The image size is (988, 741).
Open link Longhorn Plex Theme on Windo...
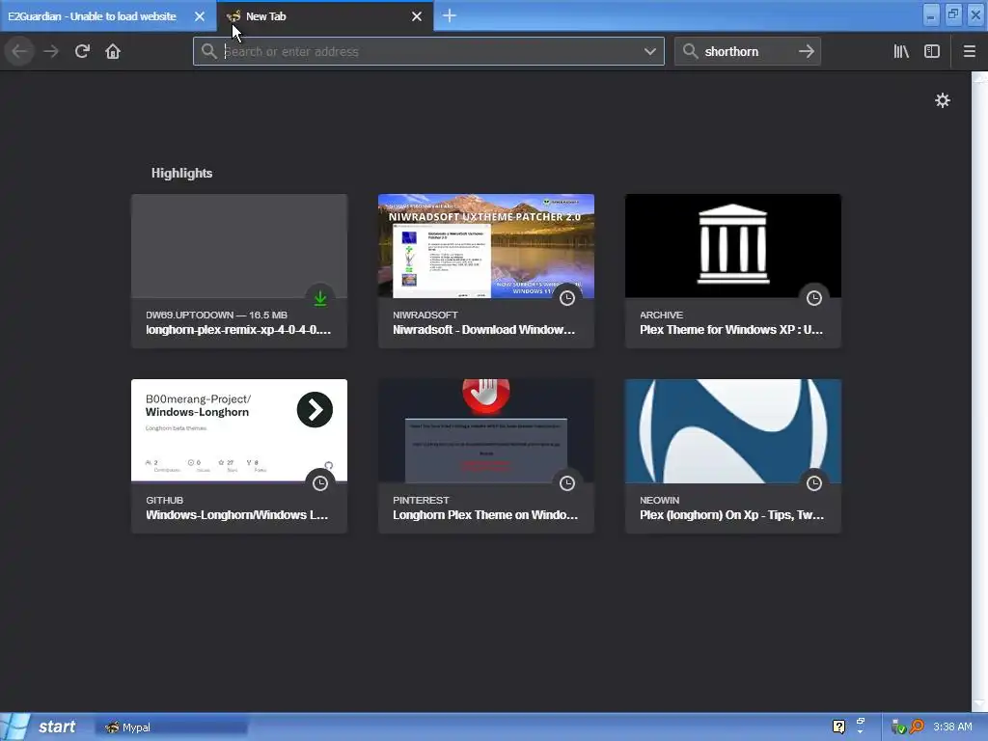(484, 515)
